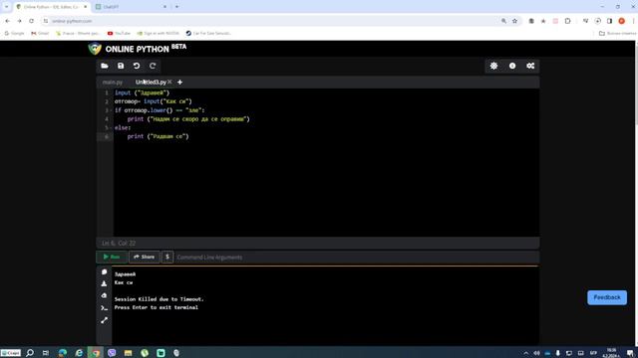Open editor settings gears icon

coord(530,66)
